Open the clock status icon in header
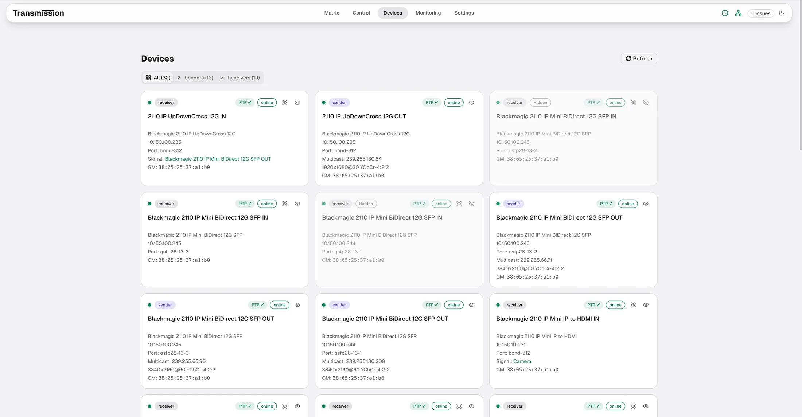The width and height of the screenshot is (802, 417). click(x=725, y=13)
